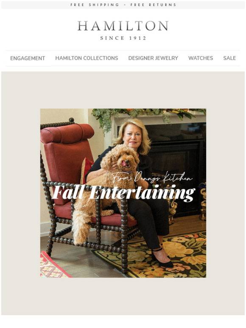Visit the SALE page link

click(x=229, y=58)
